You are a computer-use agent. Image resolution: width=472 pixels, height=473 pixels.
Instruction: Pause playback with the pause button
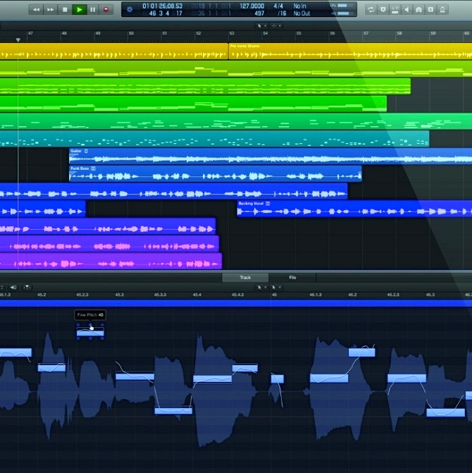(x=92, y=10)
